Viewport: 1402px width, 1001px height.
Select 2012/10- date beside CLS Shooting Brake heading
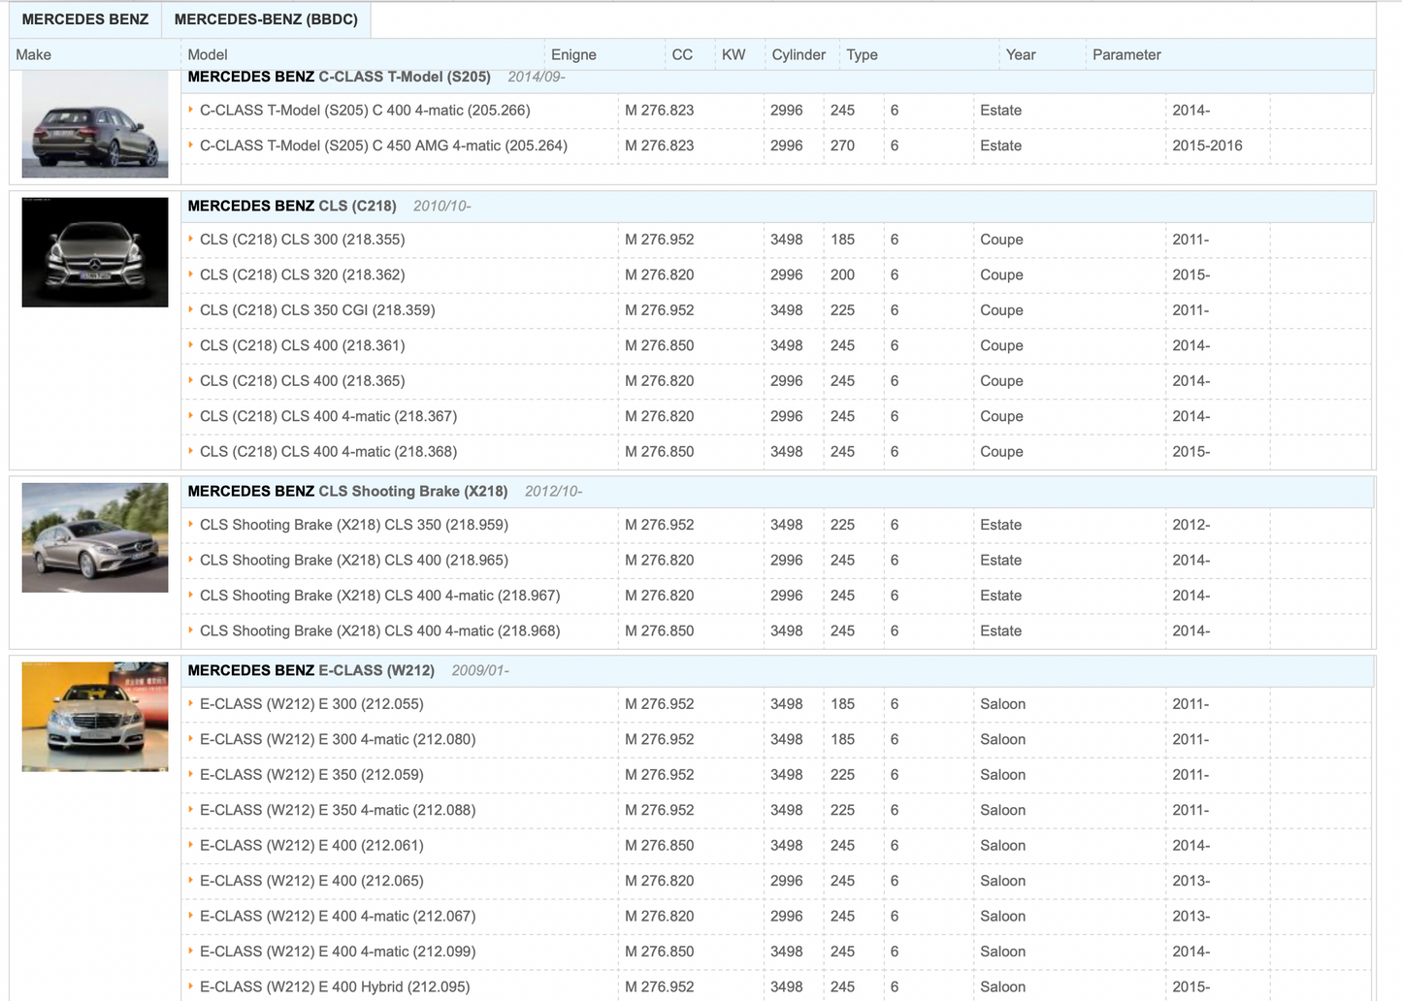554,491
